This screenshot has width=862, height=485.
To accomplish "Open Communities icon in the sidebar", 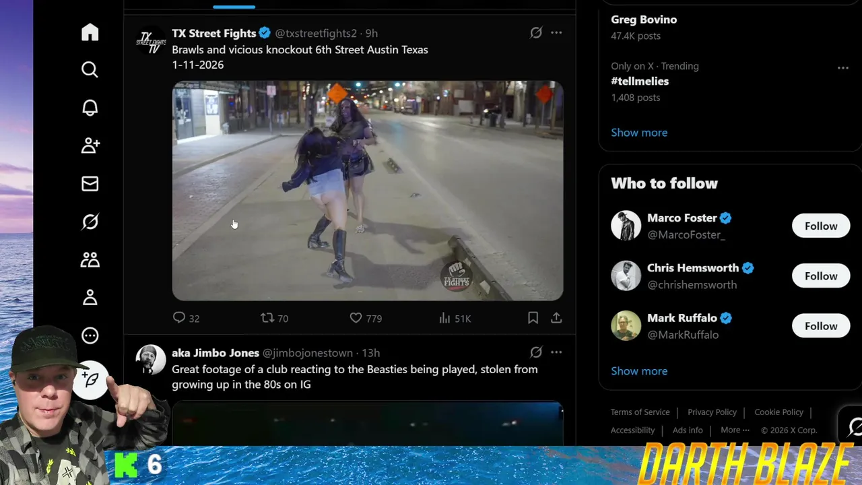I will click(90, 259).
